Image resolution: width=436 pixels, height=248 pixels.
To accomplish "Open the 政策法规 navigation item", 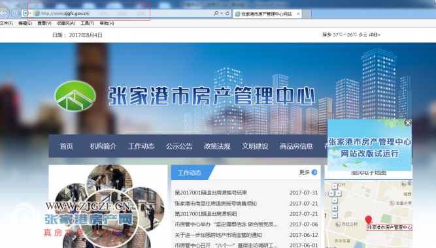I will click(x=217, y=146).
